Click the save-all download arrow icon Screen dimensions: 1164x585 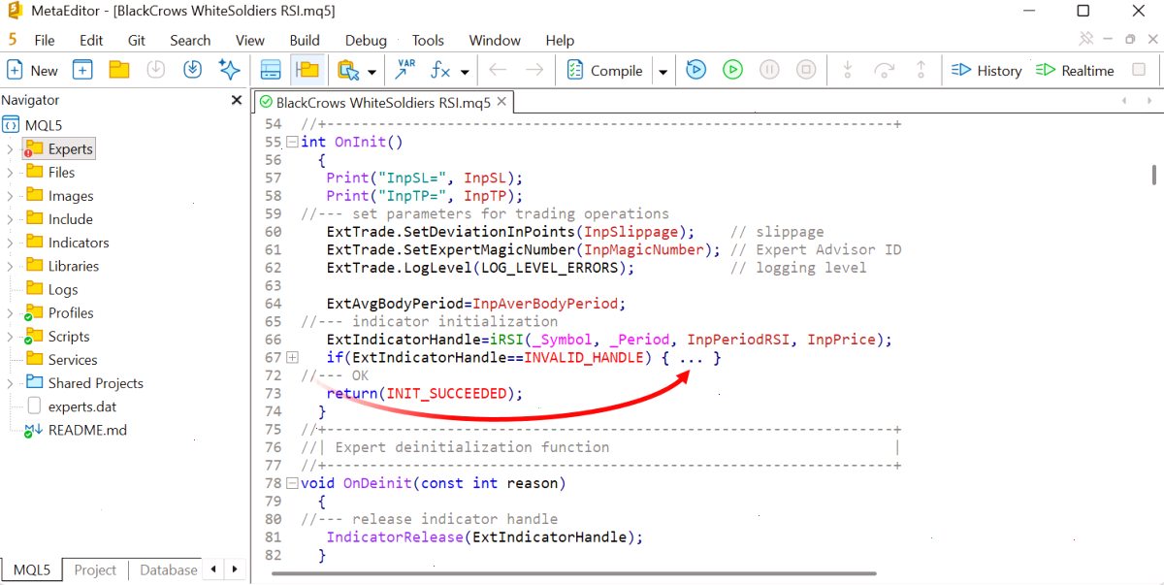[x=192, y=70]
